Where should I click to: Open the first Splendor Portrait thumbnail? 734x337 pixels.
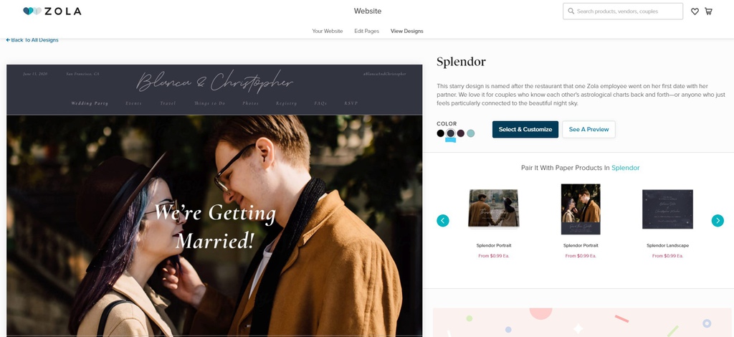pyautogui.click(x=493, y=208)
